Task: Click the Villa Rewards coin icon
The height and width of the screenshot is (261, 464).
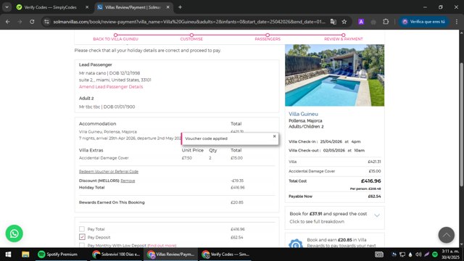Action: click(296, 244)
